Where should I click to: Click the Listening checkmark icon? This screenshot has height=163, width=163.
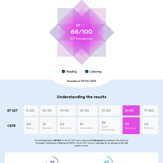coord(87,72)
